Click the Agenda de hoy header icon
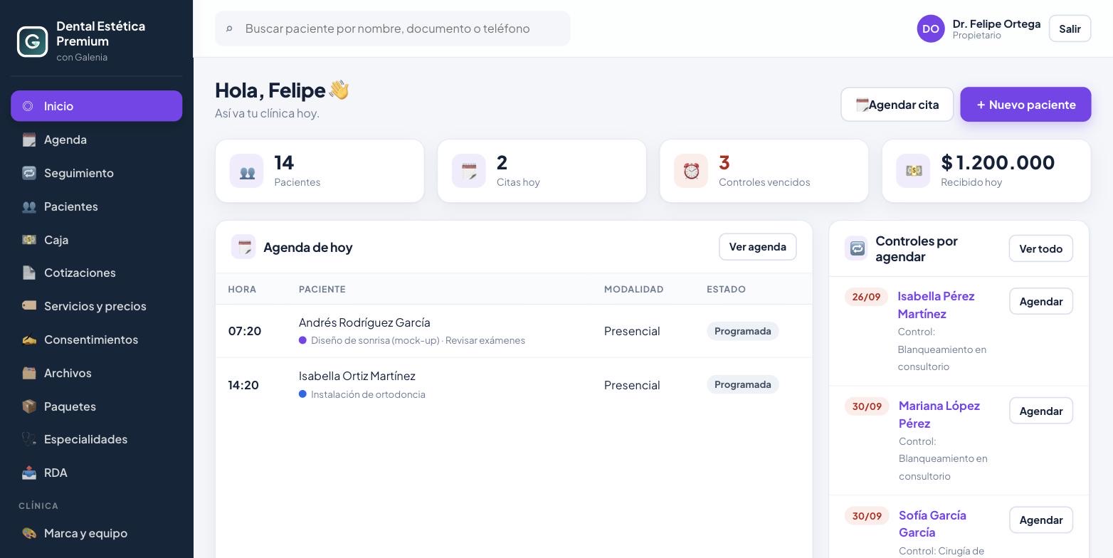This screenshot has height=558, width=1113. pos(243,247)
